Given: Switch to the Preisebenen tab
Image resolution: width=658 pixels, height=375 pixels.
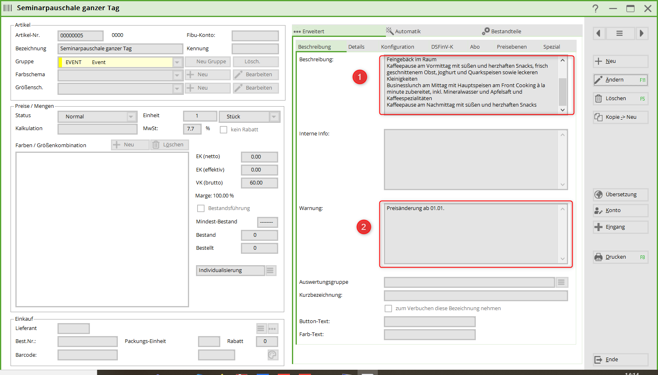Looking at the screenshot, I should (511, 47).
